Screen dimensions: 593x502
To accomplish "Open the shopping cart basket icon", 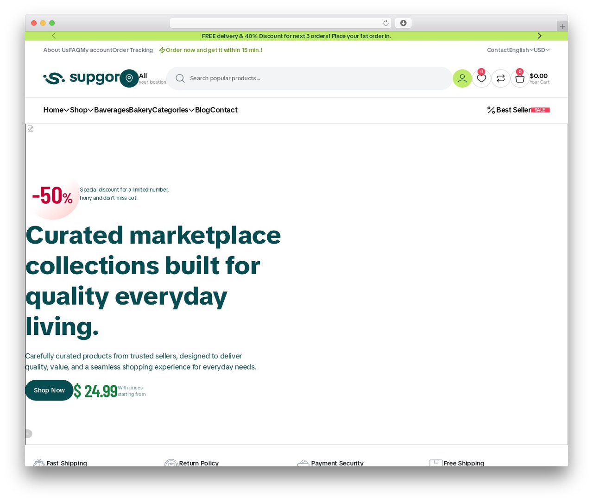I will (520, 78).
